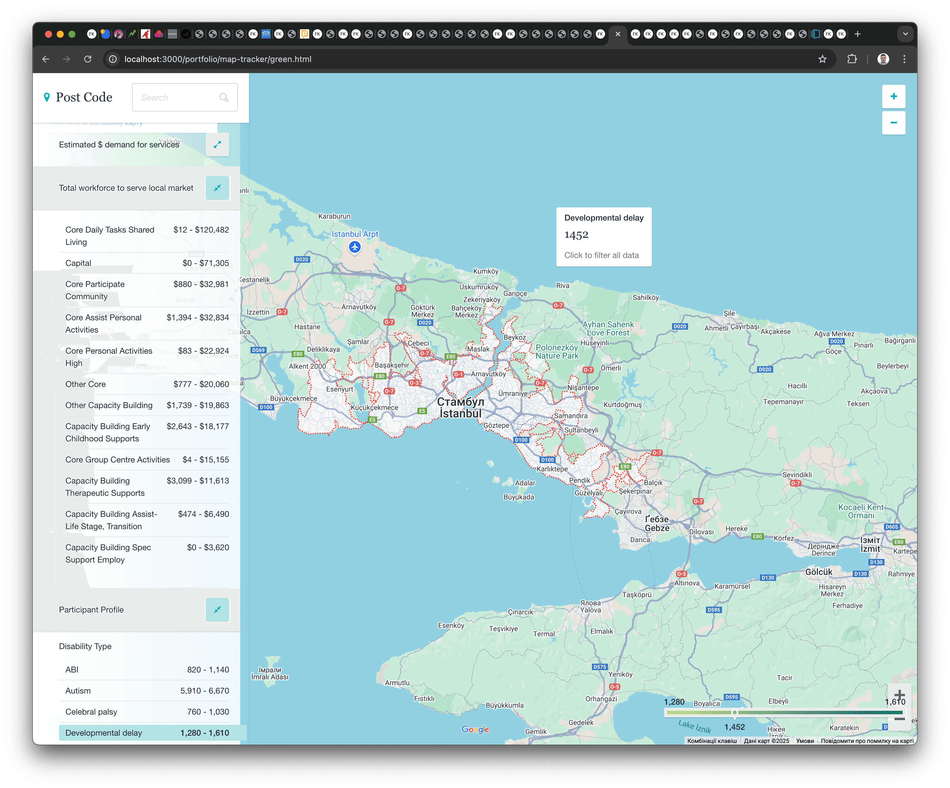This screenshot has width=950, height=788.
Task: Open a new tab with plus button
Action: point(857,34)
